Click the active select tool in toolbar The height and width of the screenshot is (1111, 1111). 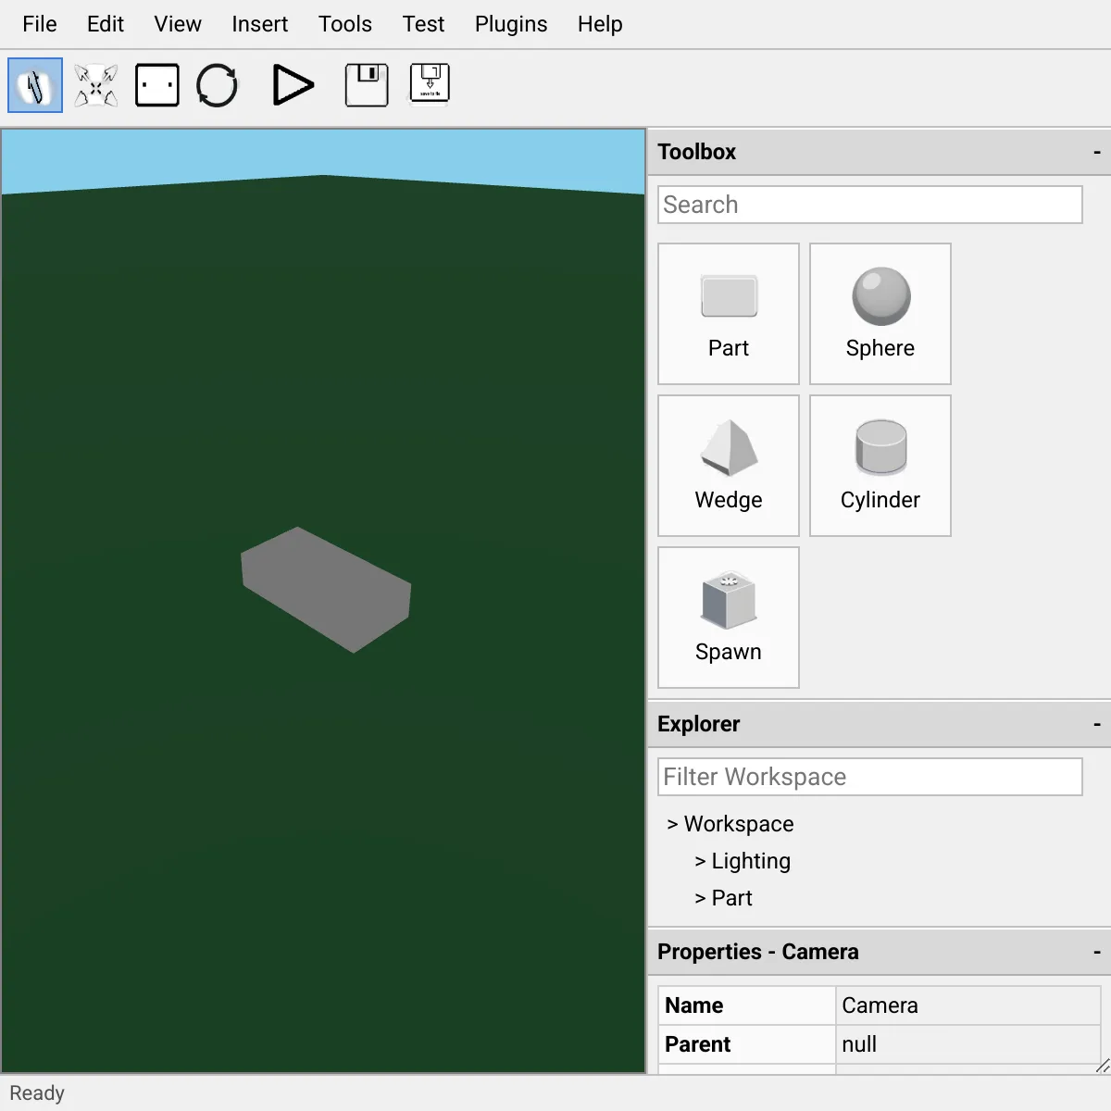(x=35, y=85)
